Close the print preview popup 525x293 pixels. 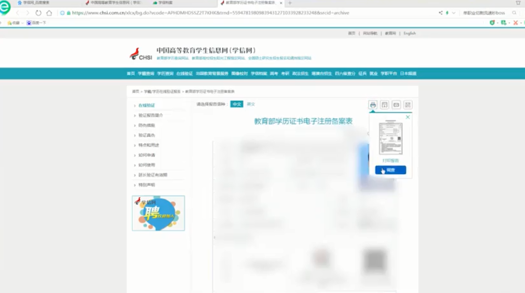tap(407, 117)
